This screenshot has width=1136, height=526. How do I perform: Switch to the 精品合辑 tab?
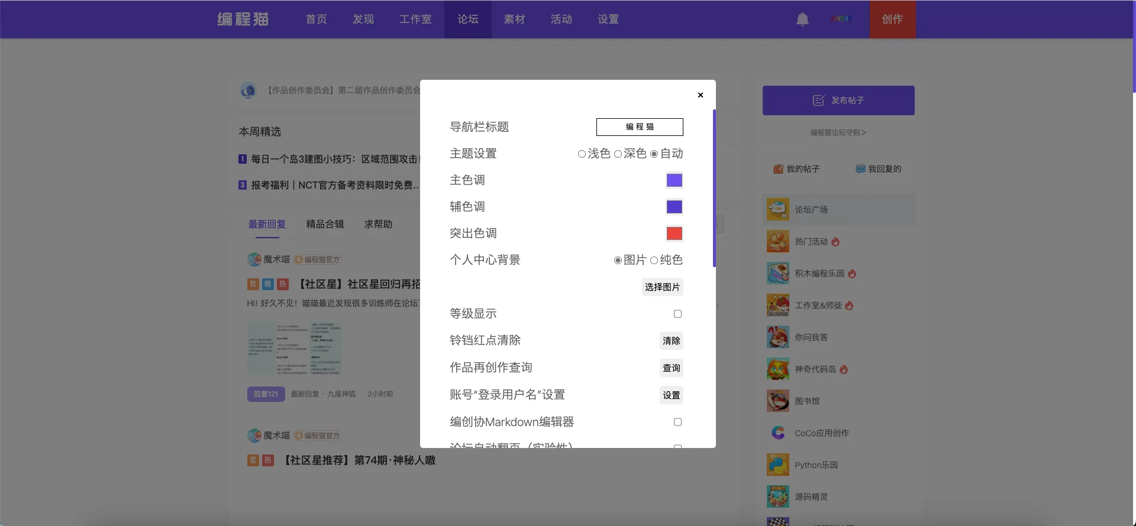click(x=325, y=225)
